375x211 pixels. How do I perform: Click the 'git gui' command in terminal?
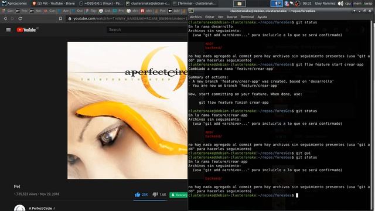tap(303, 153)
